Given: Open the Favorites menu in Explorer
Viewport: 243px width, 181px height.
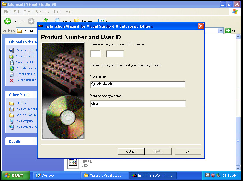Looking at the screenshot, I should point(42,12).
